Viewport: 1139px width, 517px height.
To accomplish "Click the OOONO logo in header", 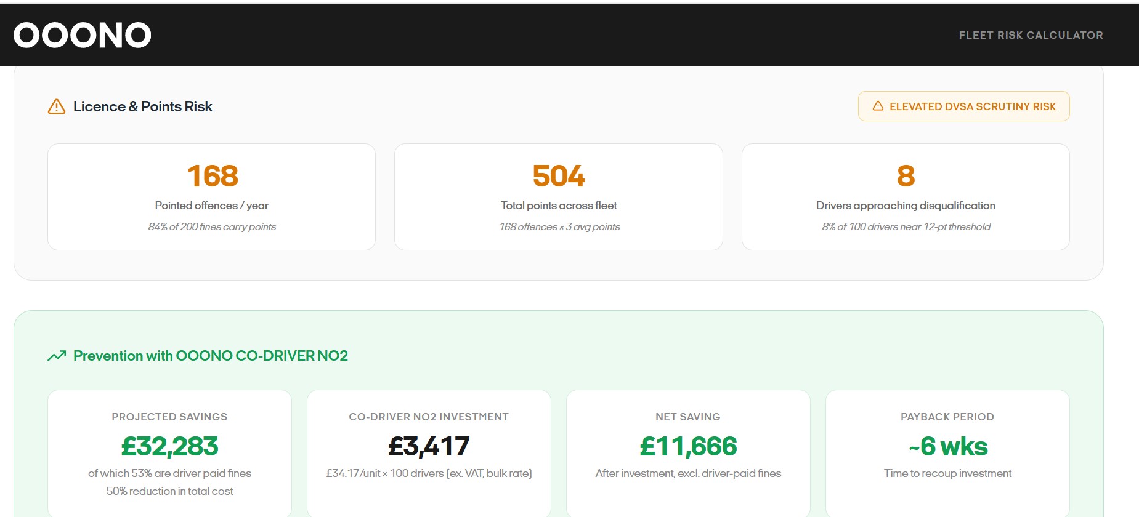I will (83, 35).
